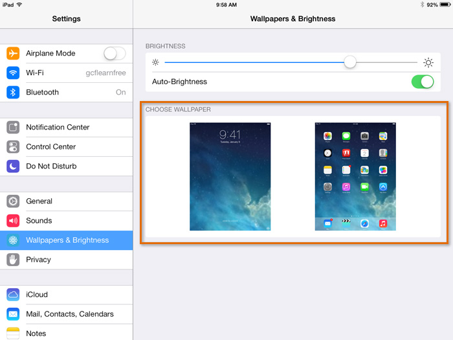This screenshot has width=453, height=340.
Task: Select the home screen wallpaper preview
Action: pos(355,177)
